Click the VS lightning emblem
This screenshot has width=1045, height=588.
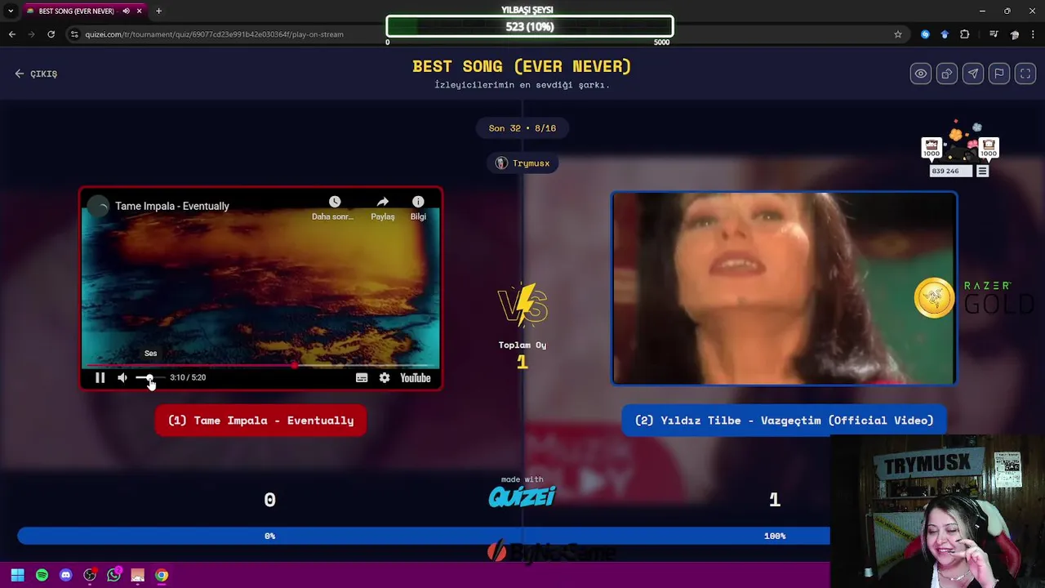[x=522, y=305]
